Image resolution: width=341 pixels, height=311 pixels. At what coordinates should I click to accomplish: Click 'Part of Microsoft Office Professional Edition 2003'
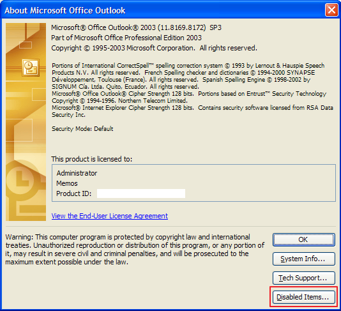(126, 38)
